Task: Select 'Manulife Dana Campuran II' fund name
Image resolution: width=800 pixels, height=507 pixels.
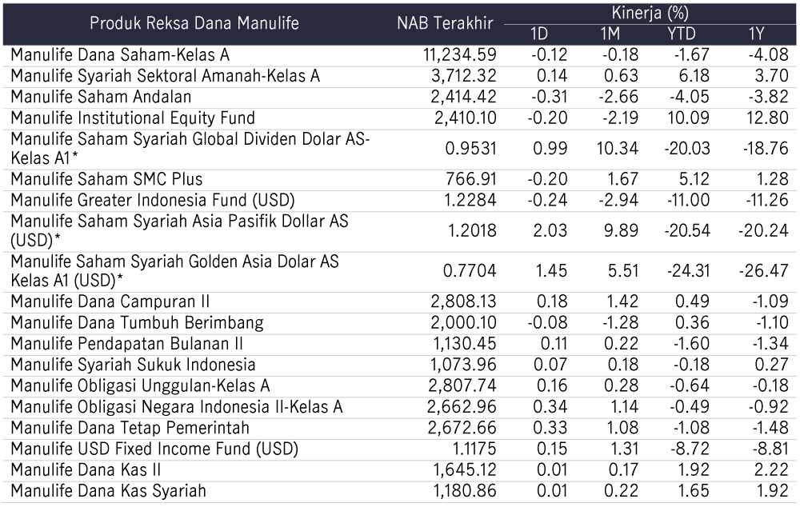Action: 110,302
